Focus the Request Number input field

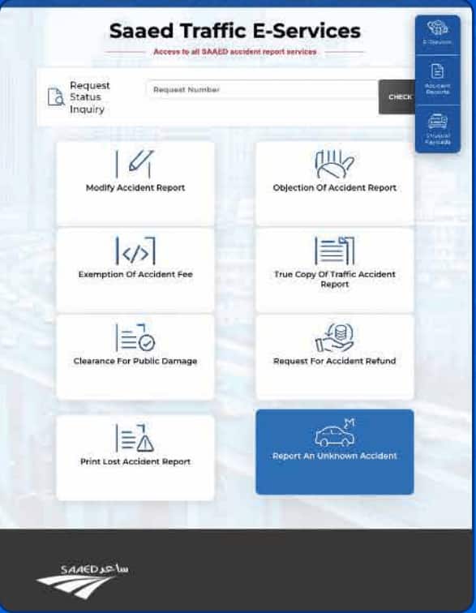(262, 89)
